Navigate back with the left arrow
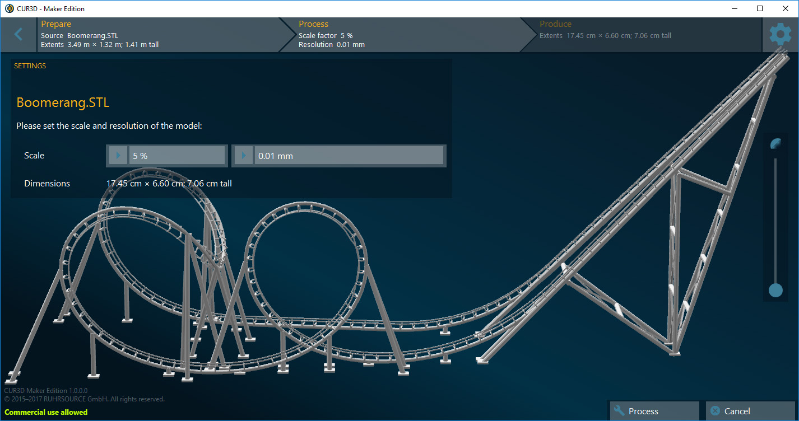This screenshot has height=421, width=799. coord(19,34)
